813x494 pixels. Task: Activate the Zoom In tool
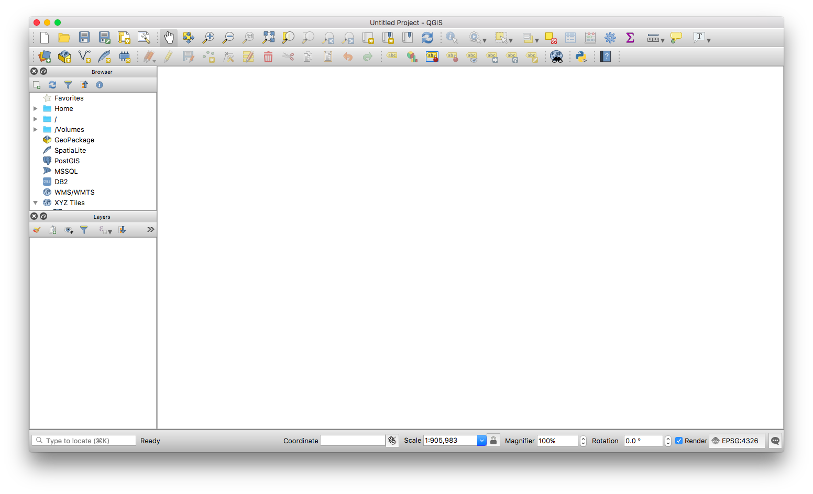coord(208,37)
